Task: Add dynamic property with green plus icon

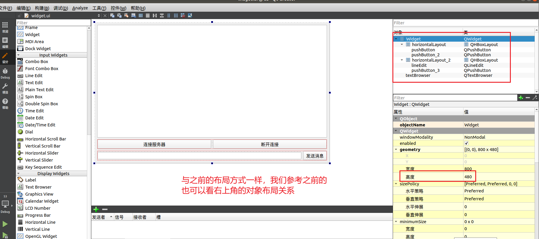Action: pyautogui.click(x=521, y=98)
